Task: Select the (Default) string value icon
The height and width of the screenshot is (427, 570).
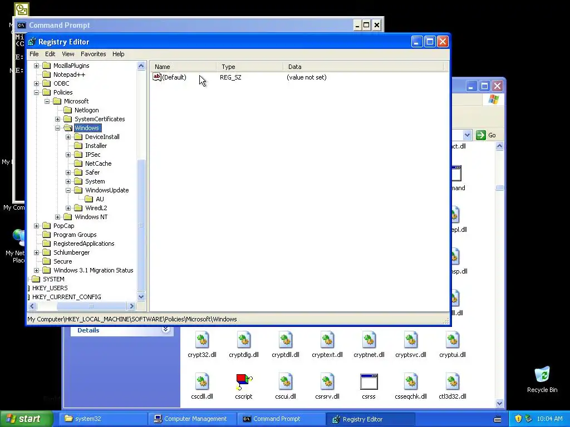Action: [x=156, y=77]
